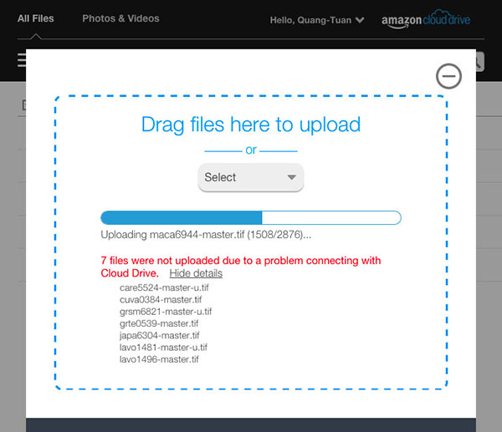This screenshot has height=432, width=502.
Task: Click the Uploading maca6944-master.tif status text
Action: point(206,235)
